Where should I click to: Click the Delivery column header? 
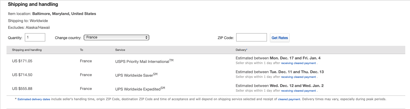pyautogui.click(x=242, y=50)
